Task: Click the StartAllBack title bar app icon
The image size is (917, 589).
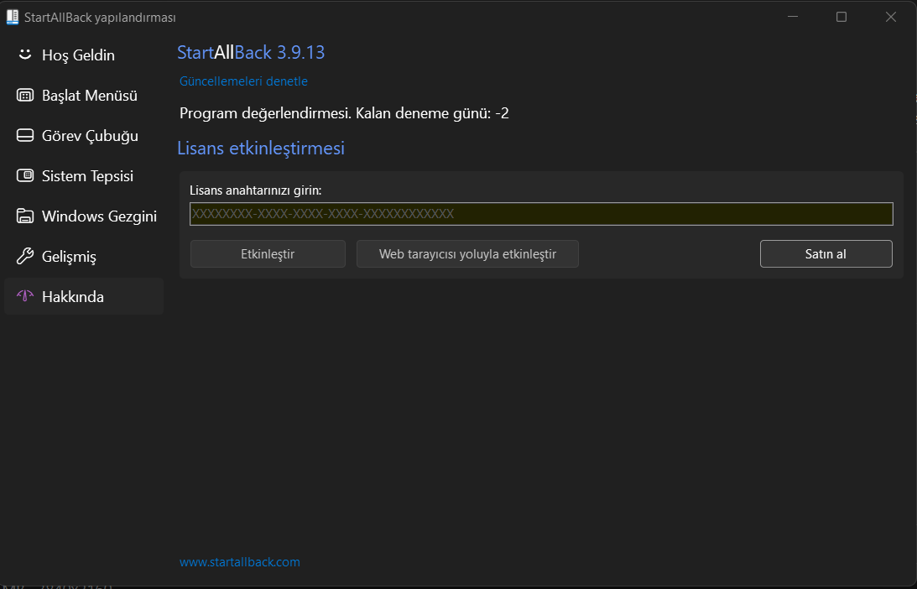Action: [x=13, y=17]
